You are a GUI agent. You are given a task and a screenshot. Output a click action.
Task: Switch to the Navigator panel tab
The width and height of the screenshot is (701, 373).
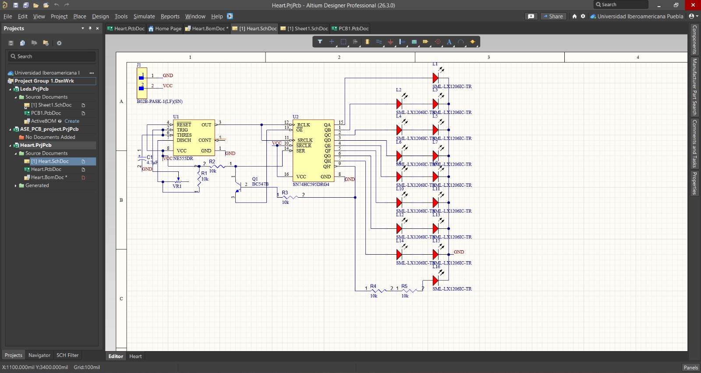tap(39, 355)
